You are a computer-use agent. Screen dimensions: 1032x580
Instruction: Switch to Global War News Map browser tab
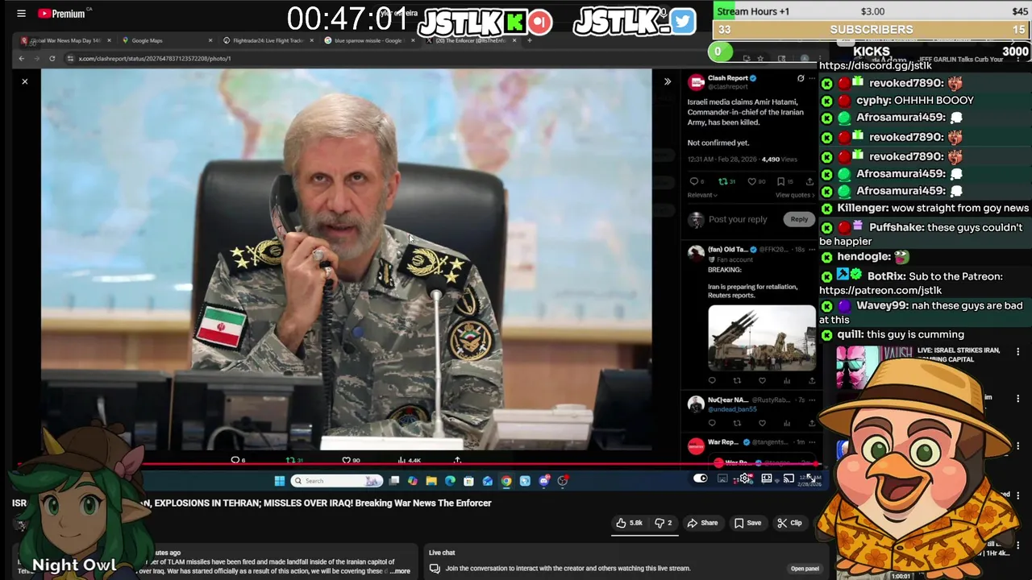click(64, 40)
